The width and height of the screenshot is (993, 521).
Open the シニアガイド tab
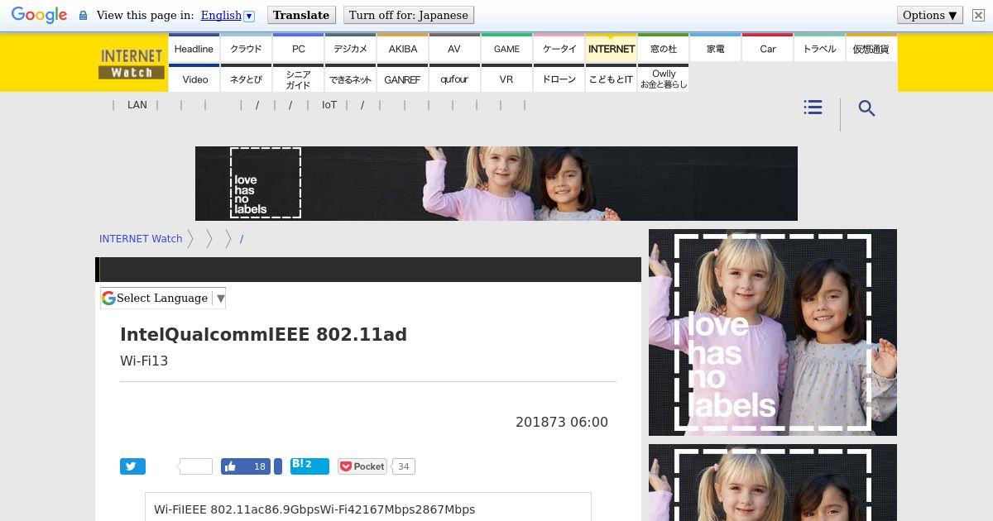[299, 79]
